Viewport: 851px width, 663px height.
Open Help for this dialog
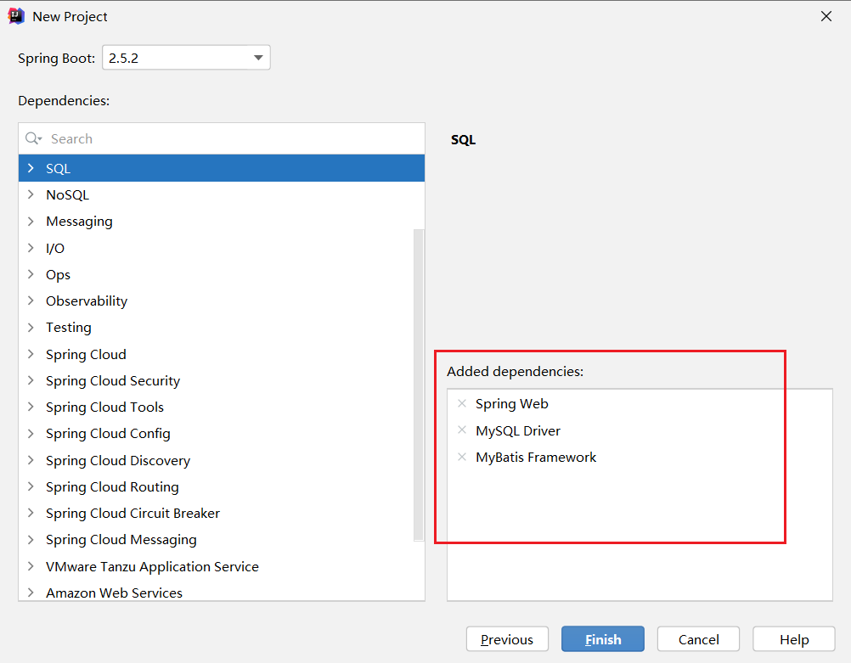pyautogui.click(x=793, y=639)
